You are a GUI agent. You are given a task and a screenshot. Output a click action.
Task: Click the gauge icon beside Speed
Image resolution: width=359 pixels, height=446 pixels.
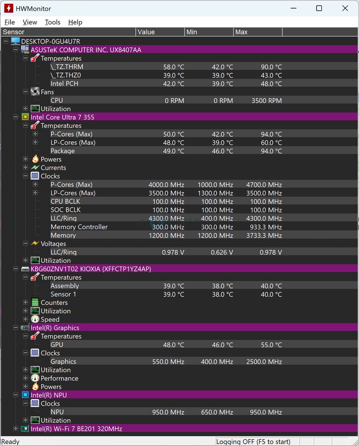click(35, 319)
